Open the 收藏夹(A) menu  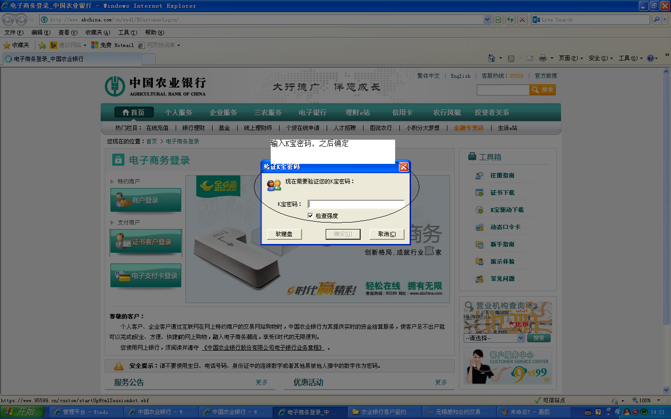(97, 33)
